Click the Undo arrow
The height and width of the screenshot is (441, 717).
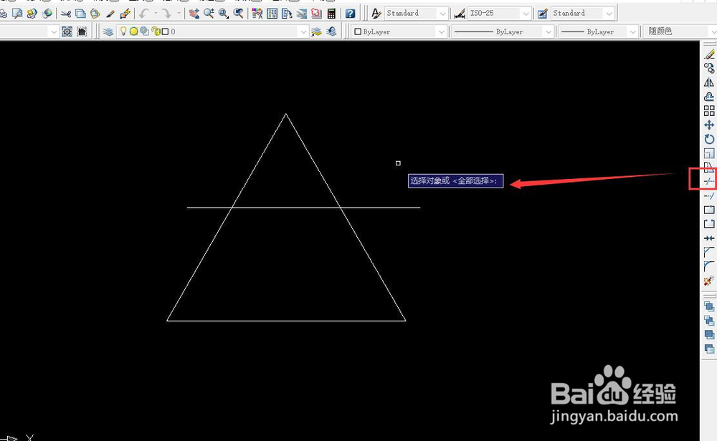[x=145, y=13]
